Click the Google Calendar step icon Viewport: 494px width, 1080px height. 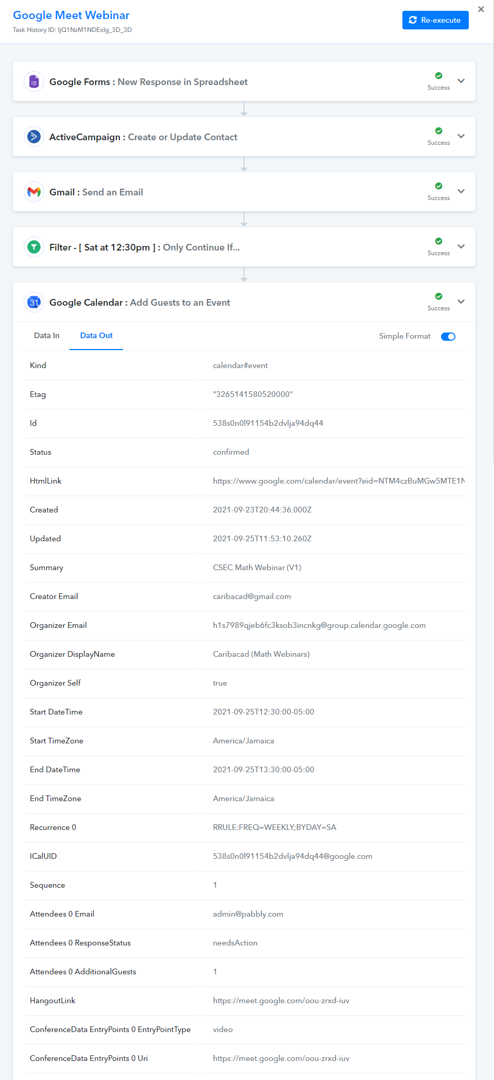pos(34,302)
